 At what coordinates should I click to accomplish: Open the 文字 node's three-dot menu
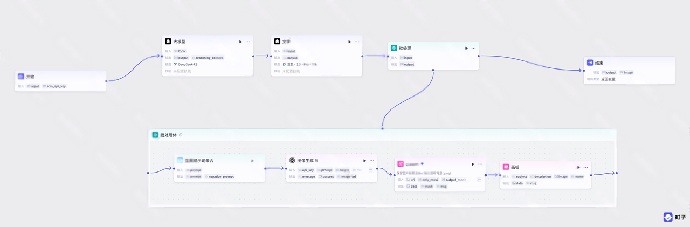357,42
